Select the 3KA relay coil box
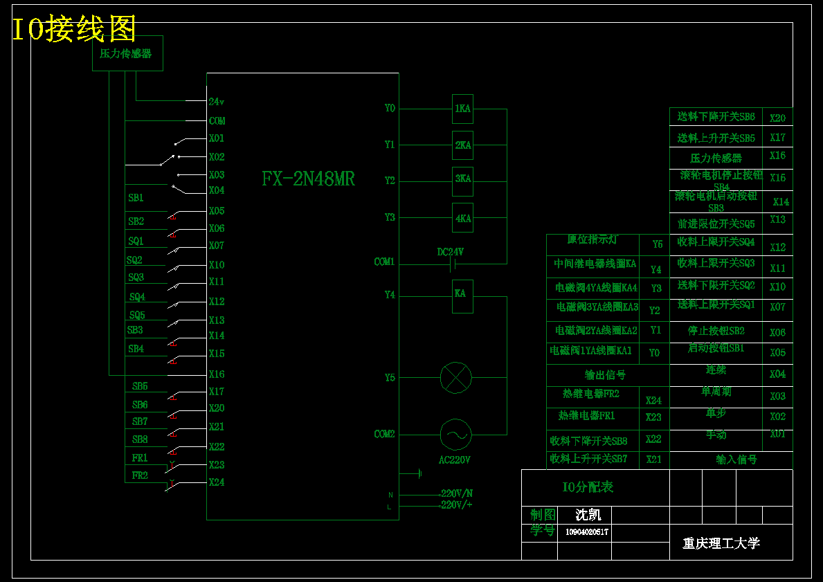This screenshot has height=582, width=823. pyautogui.click(x=462, y=181)
